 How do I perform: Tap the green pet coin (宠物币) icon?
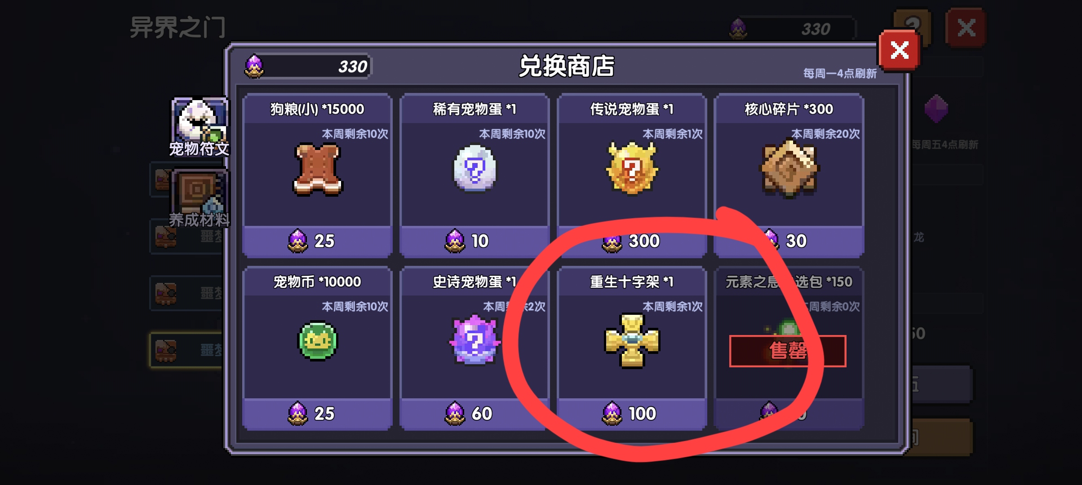pos(318,341)
